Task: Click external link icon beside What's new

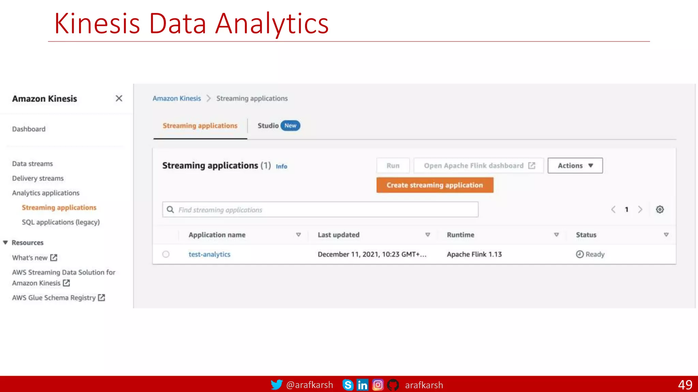Action: point(54,258)
